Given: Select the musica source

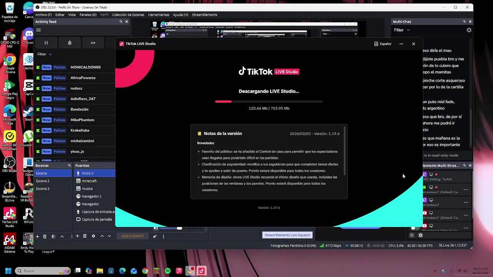Looking at the screenshot, I should [95, 189].
